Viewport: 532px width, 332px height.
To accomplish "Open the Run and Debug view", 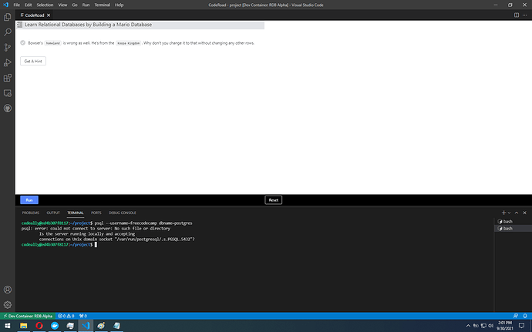I will [x=8, y=62].
